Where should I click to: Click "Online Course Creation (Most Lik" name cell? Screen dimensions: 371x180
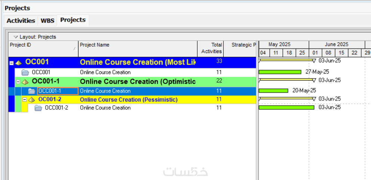pos(138,62)
